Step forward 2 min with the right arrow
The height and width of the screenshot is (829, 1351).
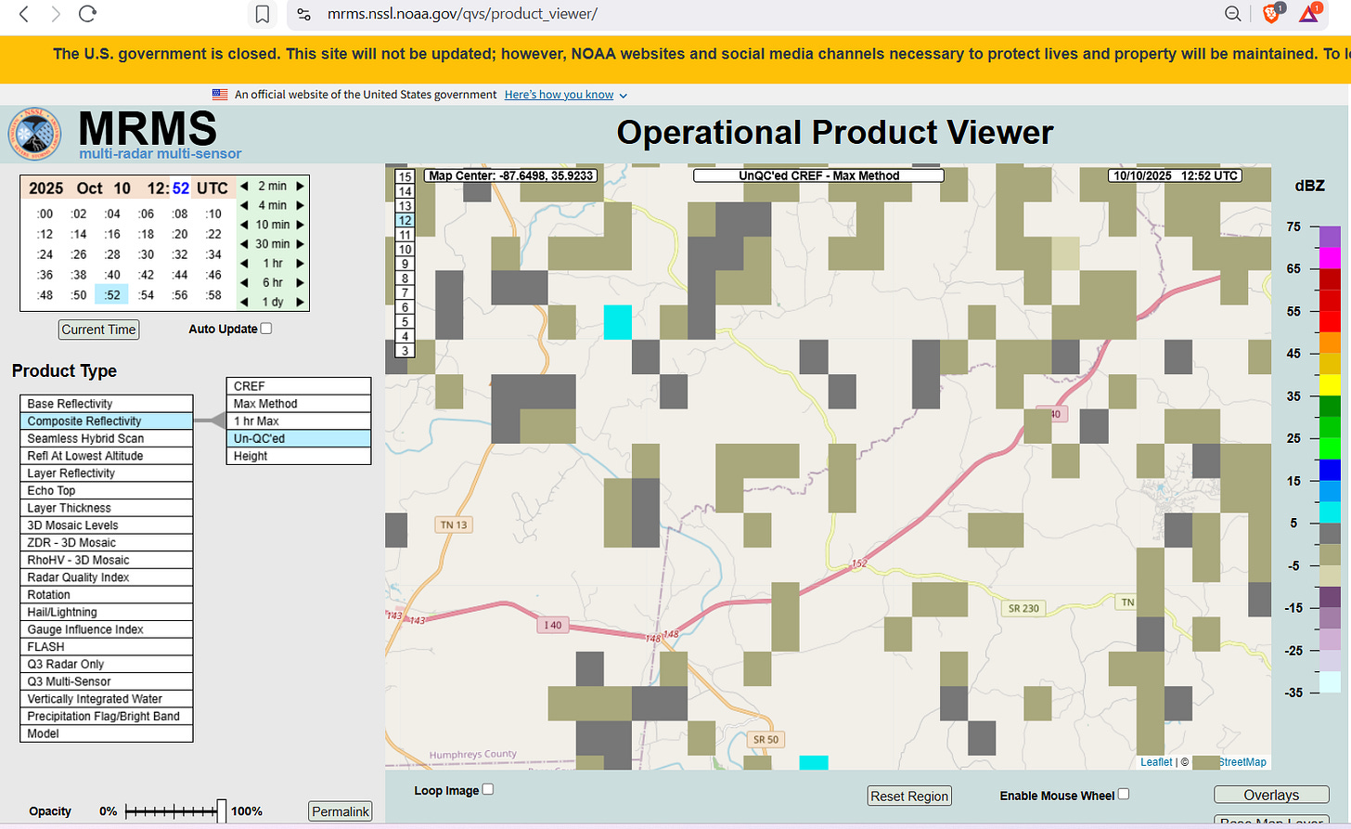point(300,186)
